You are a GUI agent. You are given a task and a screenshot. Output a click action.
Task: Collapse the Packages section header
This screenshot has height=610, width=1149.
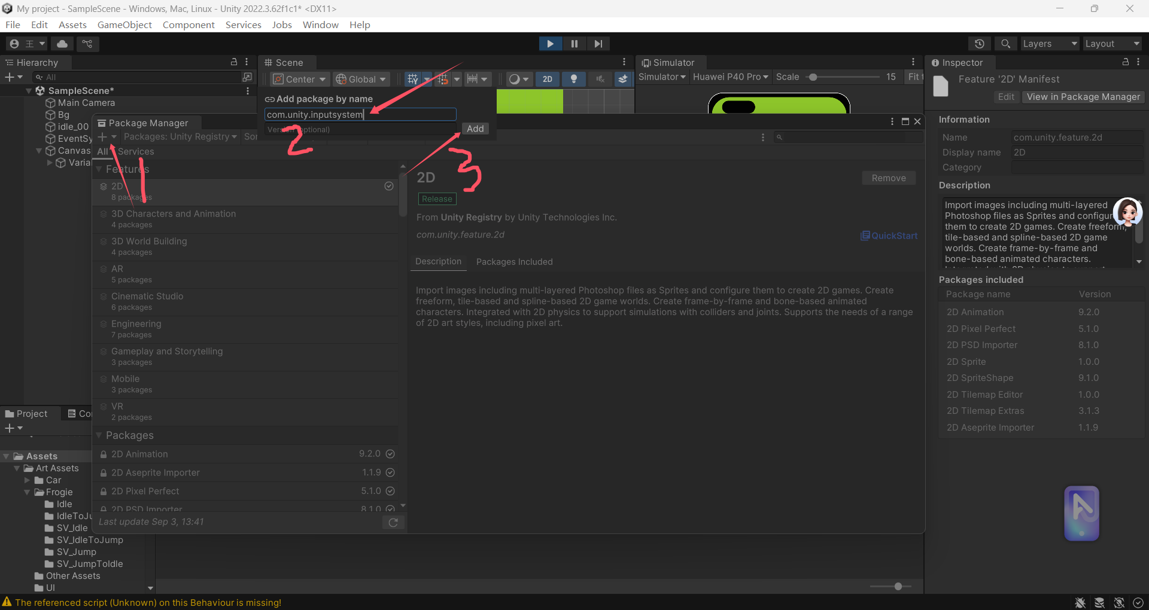(x=99, y=435)
